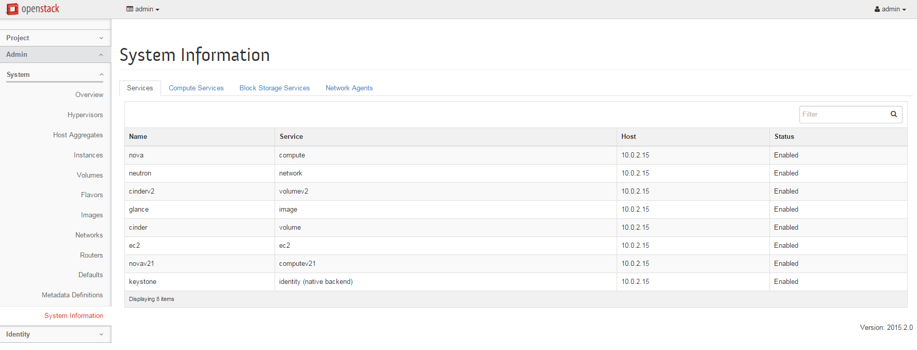Image resolution: width=917 pixels, height=350 pixels.
Task: Click the System Information page heading
Action: (x=195, y=55)
